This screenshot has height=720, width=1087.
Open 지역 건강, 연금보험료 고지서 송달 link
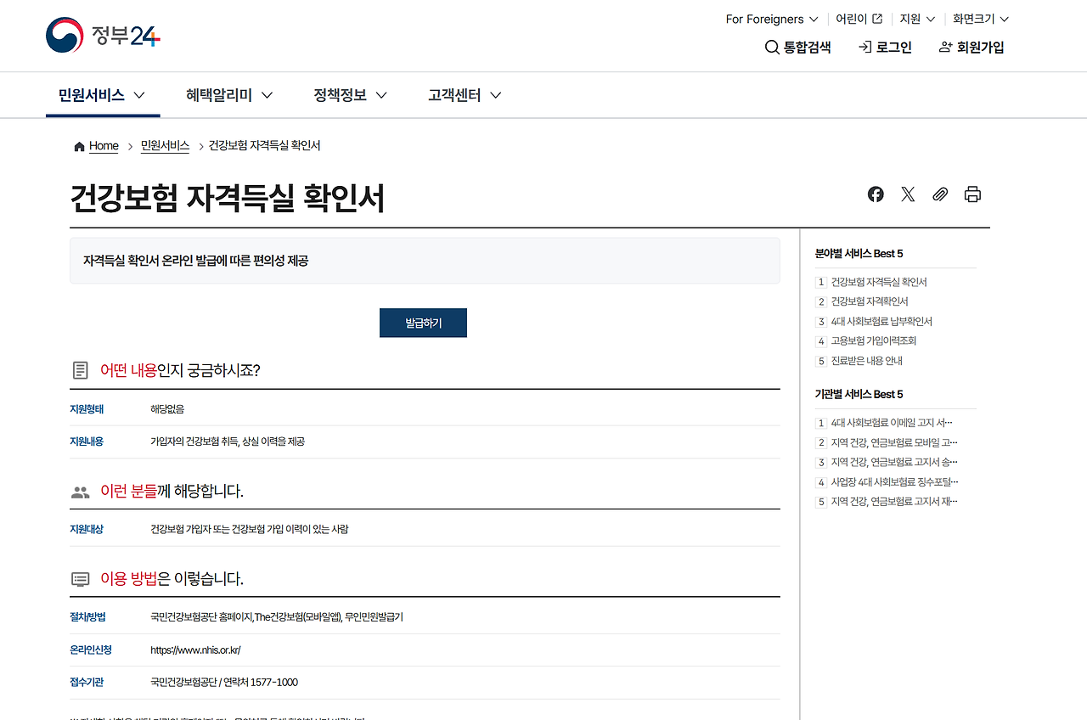894,463
